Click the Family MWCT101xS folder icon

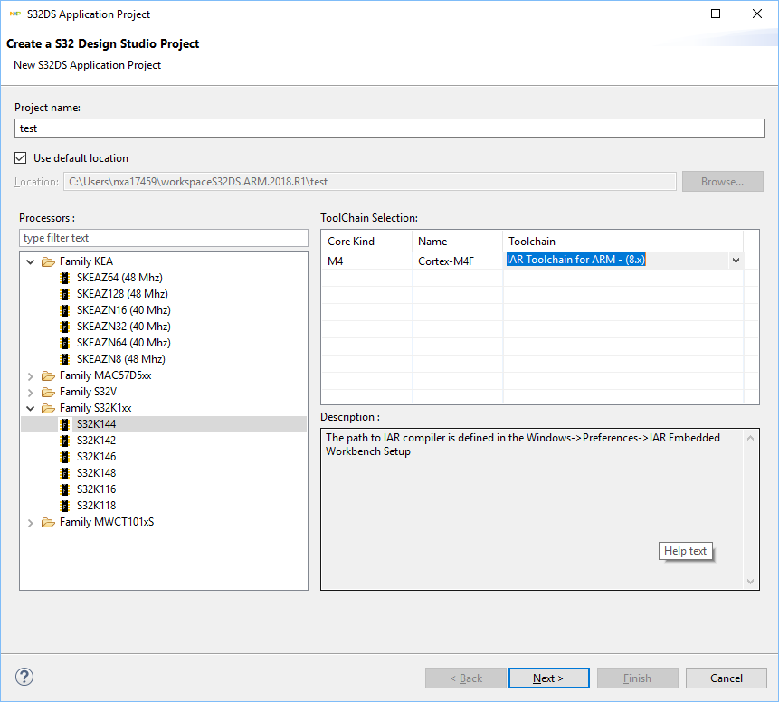click(48, 522)
